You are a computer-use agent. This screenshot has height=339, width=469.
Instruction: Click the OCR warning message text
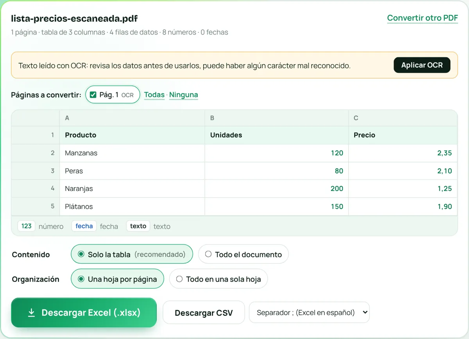coord(184,66)
